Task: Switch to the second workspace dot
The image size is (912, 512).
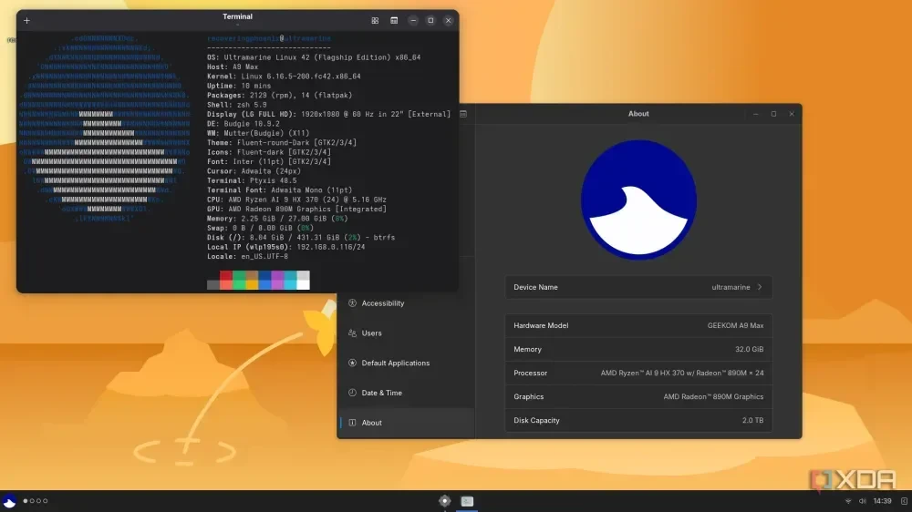Action: click(32, 501)
